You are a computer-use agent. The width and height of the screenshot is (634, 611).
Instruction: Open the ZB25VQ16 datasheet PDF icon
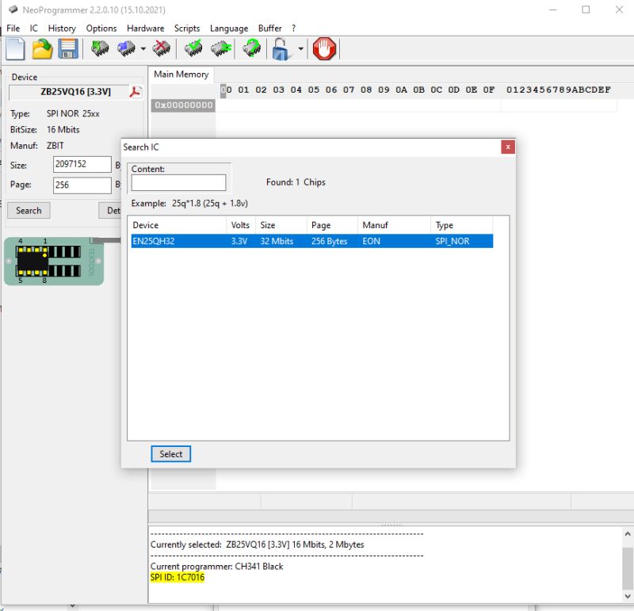[x=136, y=90]
